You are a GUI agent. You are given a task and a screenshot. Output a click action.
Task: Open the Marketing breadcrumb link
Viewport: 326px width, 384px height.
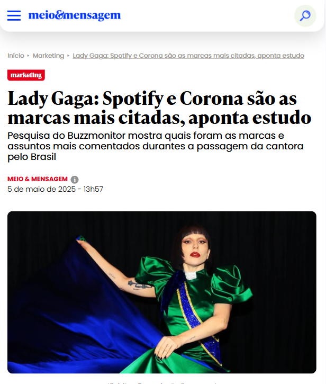tap(49, 56)
